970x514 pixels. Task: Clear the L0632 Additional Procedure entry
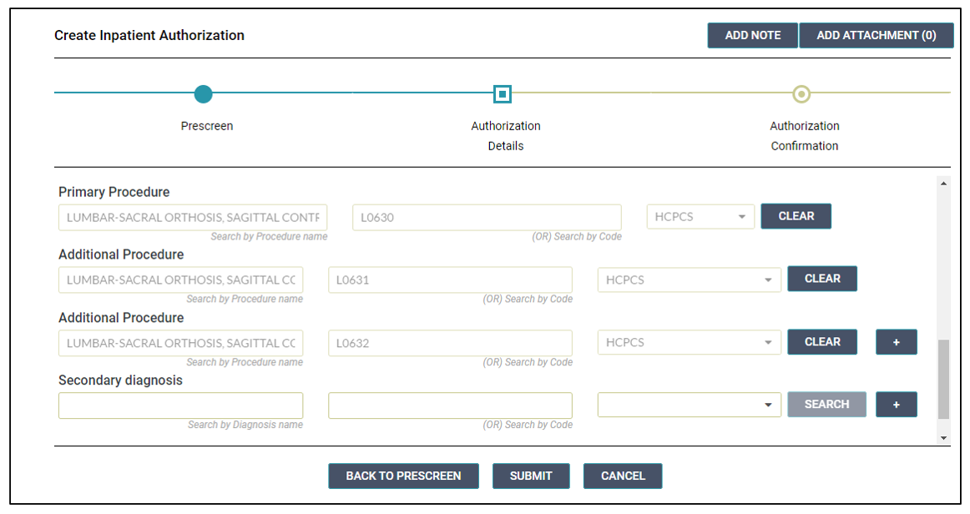tap(821, 341)
